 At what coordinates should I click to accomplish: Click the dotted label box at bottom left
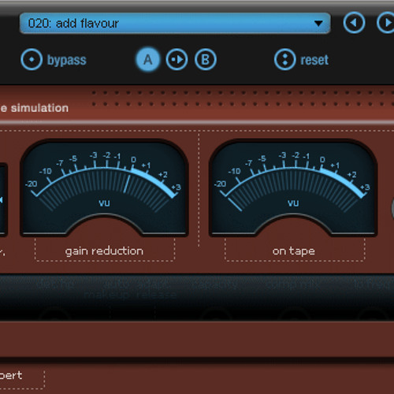point(22,377)
